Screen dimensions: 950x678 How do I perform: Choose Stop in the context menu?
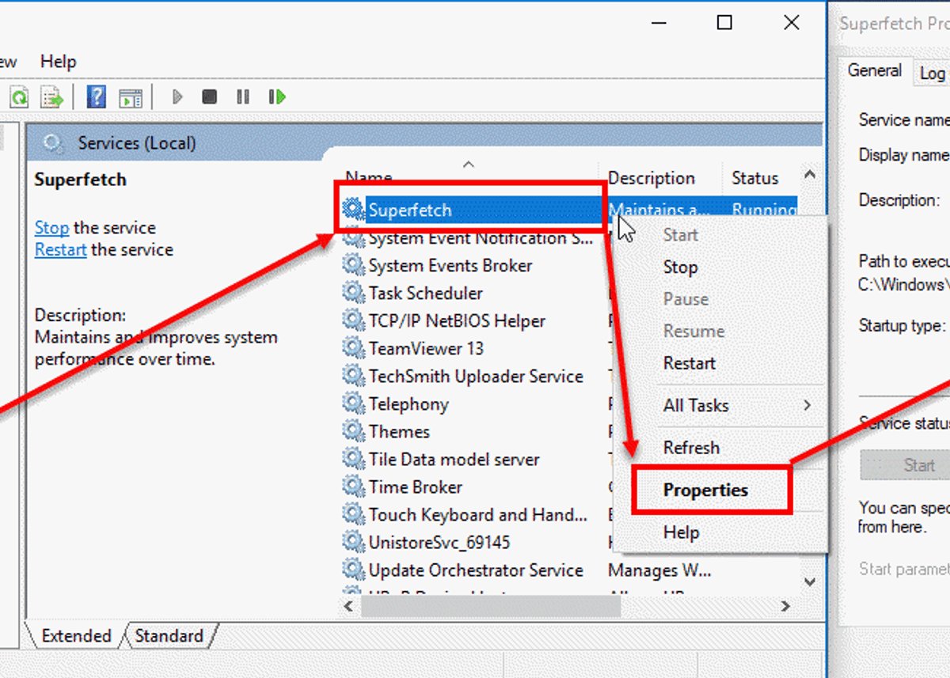pos(680,267)
